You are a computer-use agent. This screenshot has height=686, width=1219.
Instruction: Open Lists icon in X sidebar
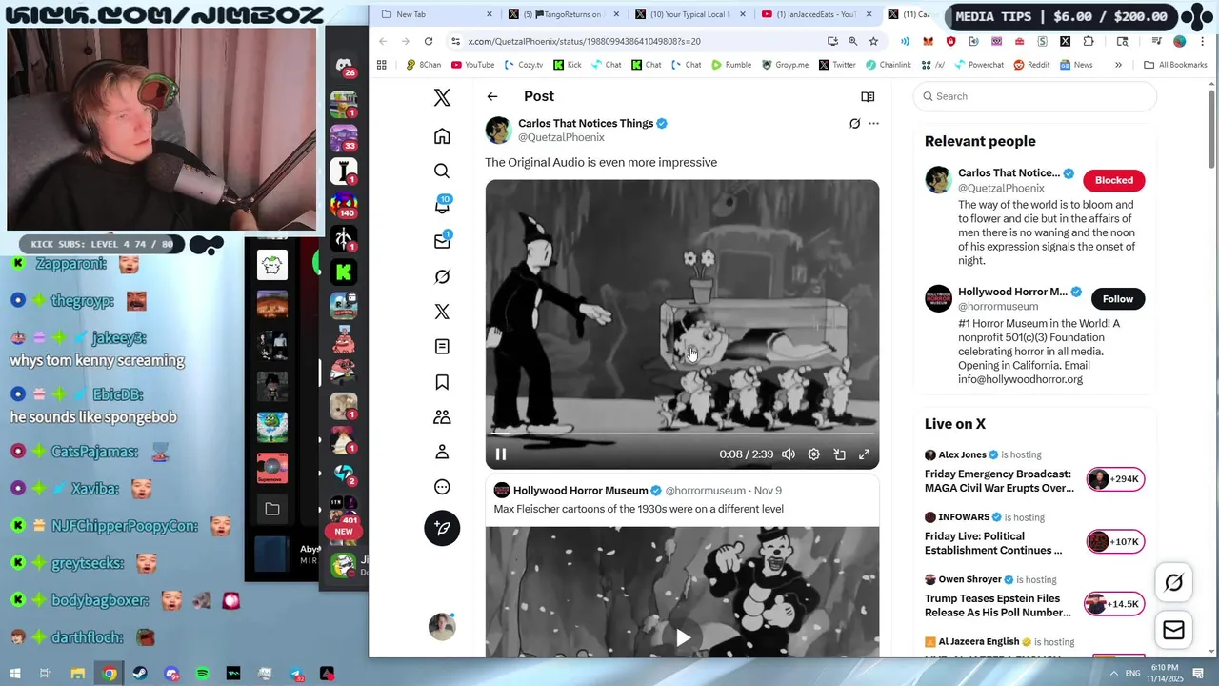[x=442, y=347]
